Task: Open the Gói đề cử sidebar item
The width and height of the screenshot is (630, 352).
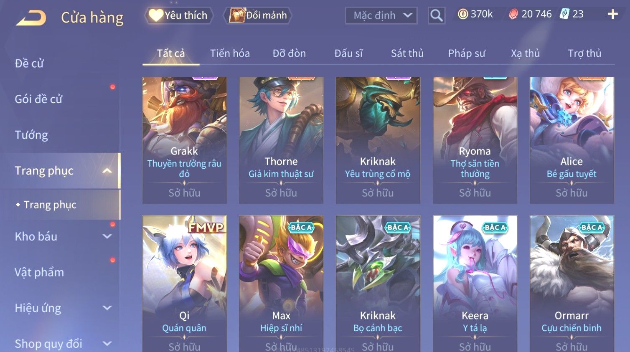Action: pyautogui.click(x=38, y=99)
